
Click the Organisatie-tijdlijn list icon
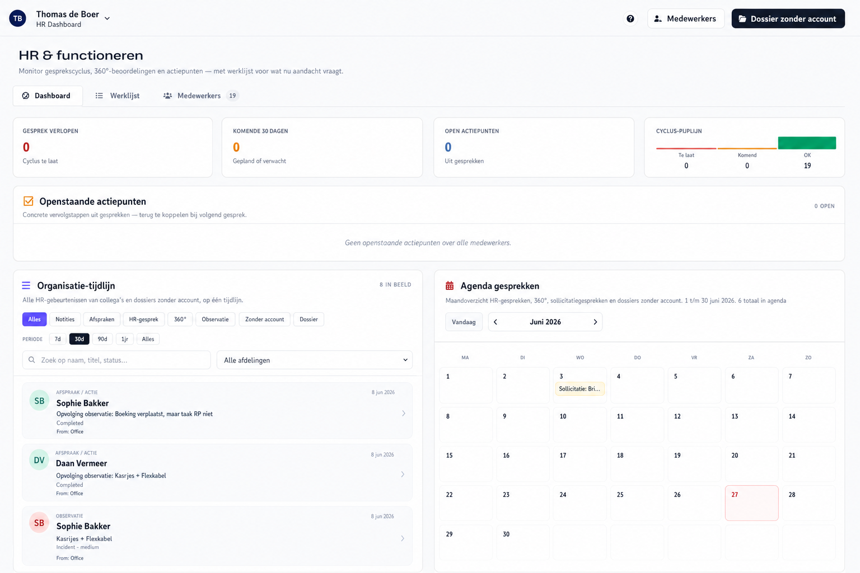26,285
